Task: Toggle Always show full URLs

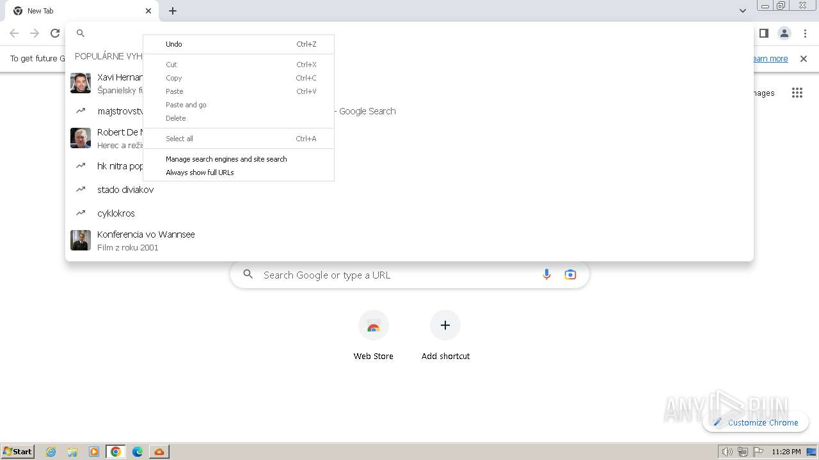Action: point(238,172)
